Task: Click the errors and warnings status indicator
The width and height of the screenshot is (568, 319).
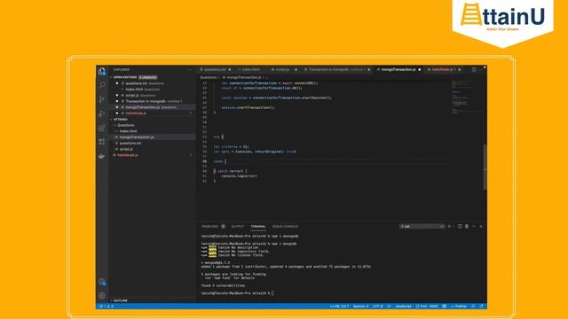Action: (106, 307)
